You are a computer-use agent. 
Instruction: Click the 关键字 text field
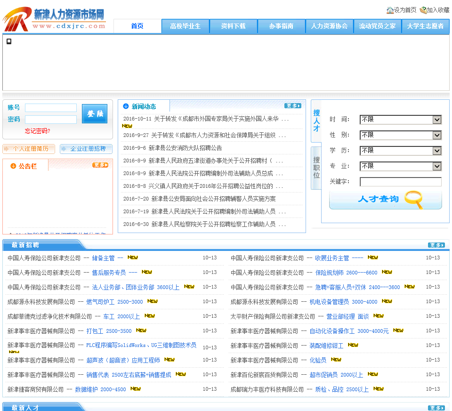pyautogui.click(x=400, y=182)
